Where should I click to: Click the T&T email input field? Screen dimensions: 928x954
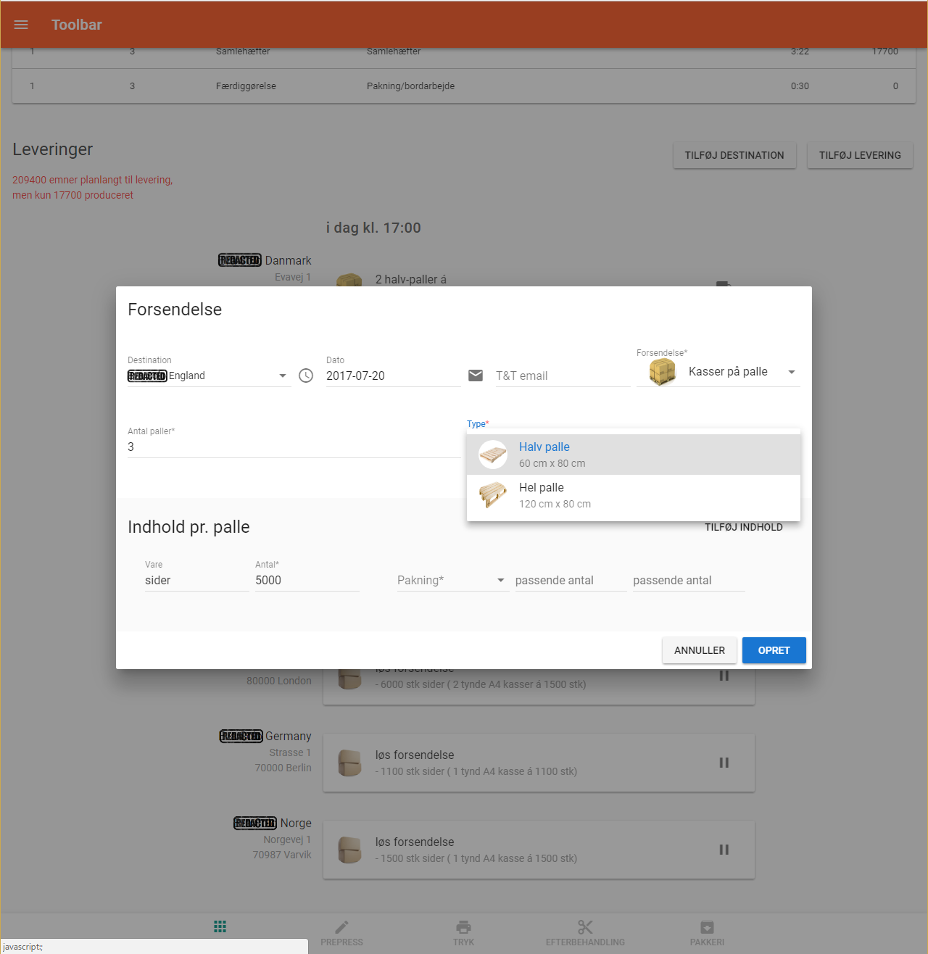point(563,376)
